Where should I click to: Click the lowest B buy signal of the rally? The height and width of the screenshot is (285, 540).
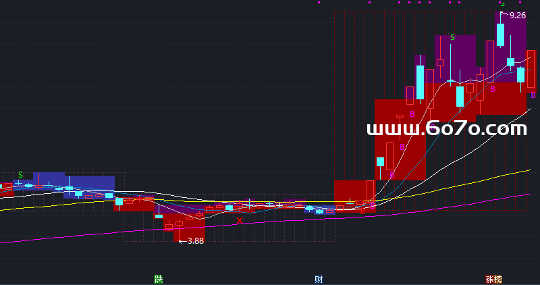[x=392, y=175]
